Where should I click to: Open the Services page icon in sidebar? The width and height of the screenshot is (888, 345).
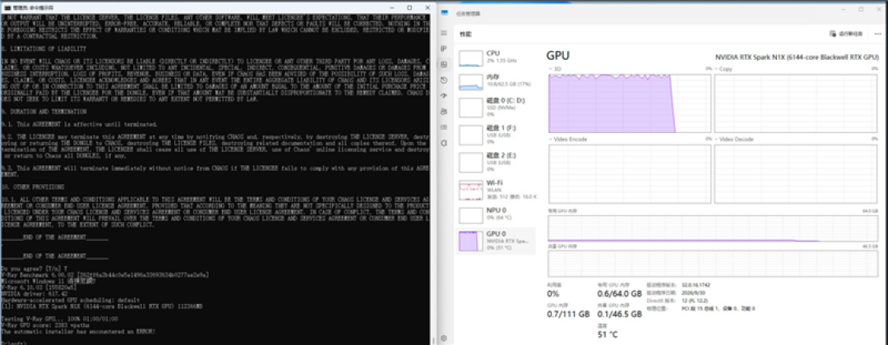click(x=444, y=143)
